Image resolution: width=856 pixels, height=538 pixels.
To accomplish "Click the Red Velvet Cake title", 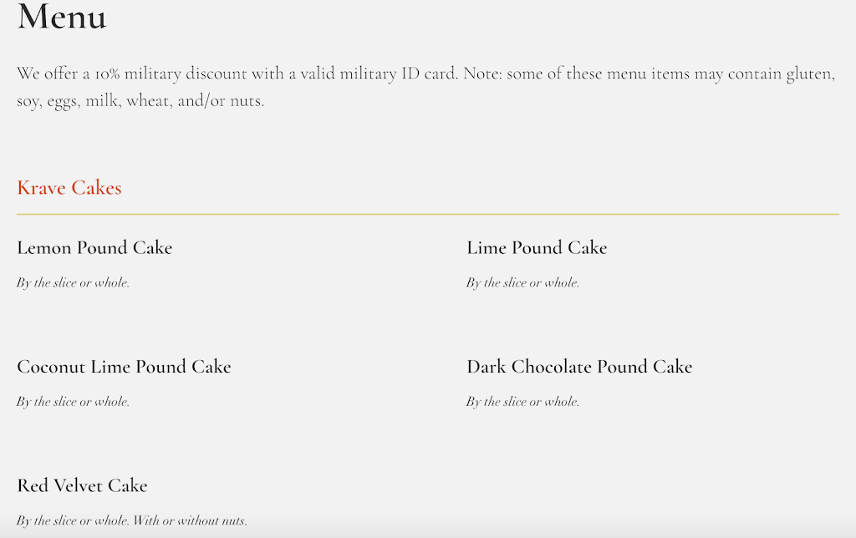I will tap(82, 486).
